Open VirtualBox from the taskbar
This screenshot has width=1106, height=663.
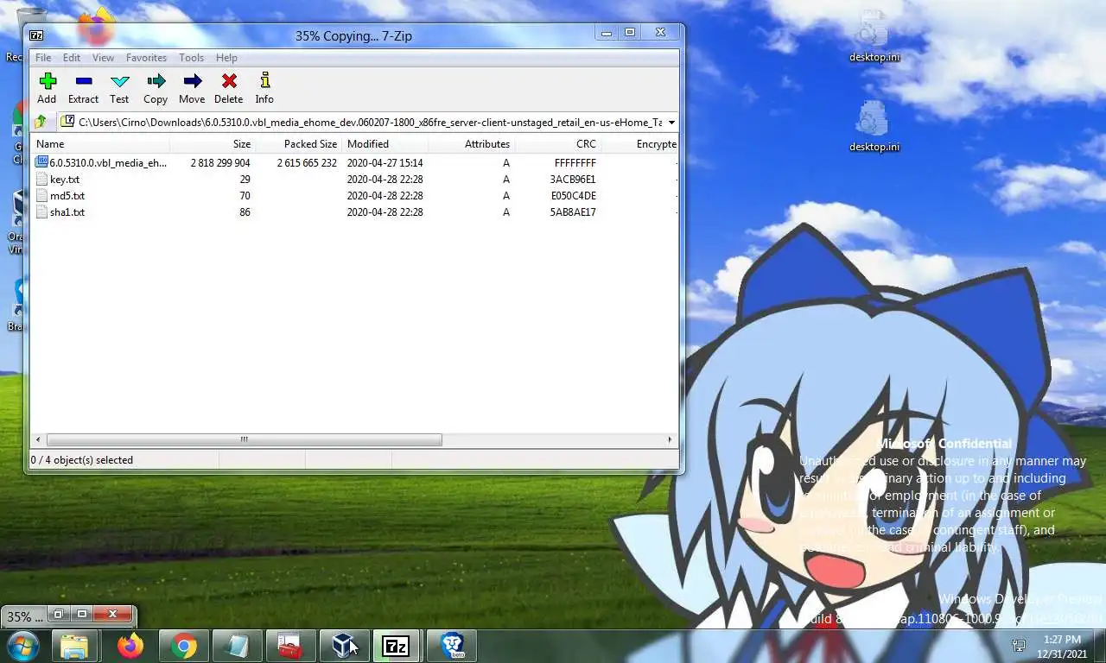click(343, 646)
